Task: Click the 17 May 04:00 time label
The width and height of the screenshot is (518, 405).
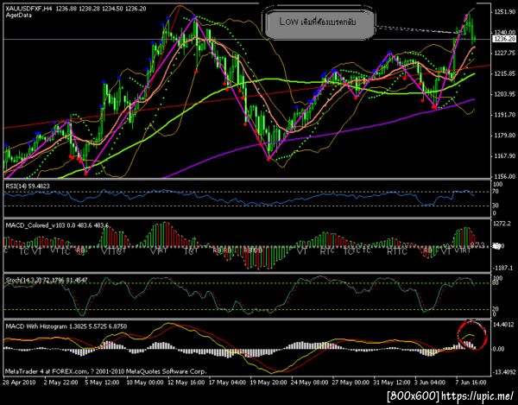Action: [x=227, y=383]
